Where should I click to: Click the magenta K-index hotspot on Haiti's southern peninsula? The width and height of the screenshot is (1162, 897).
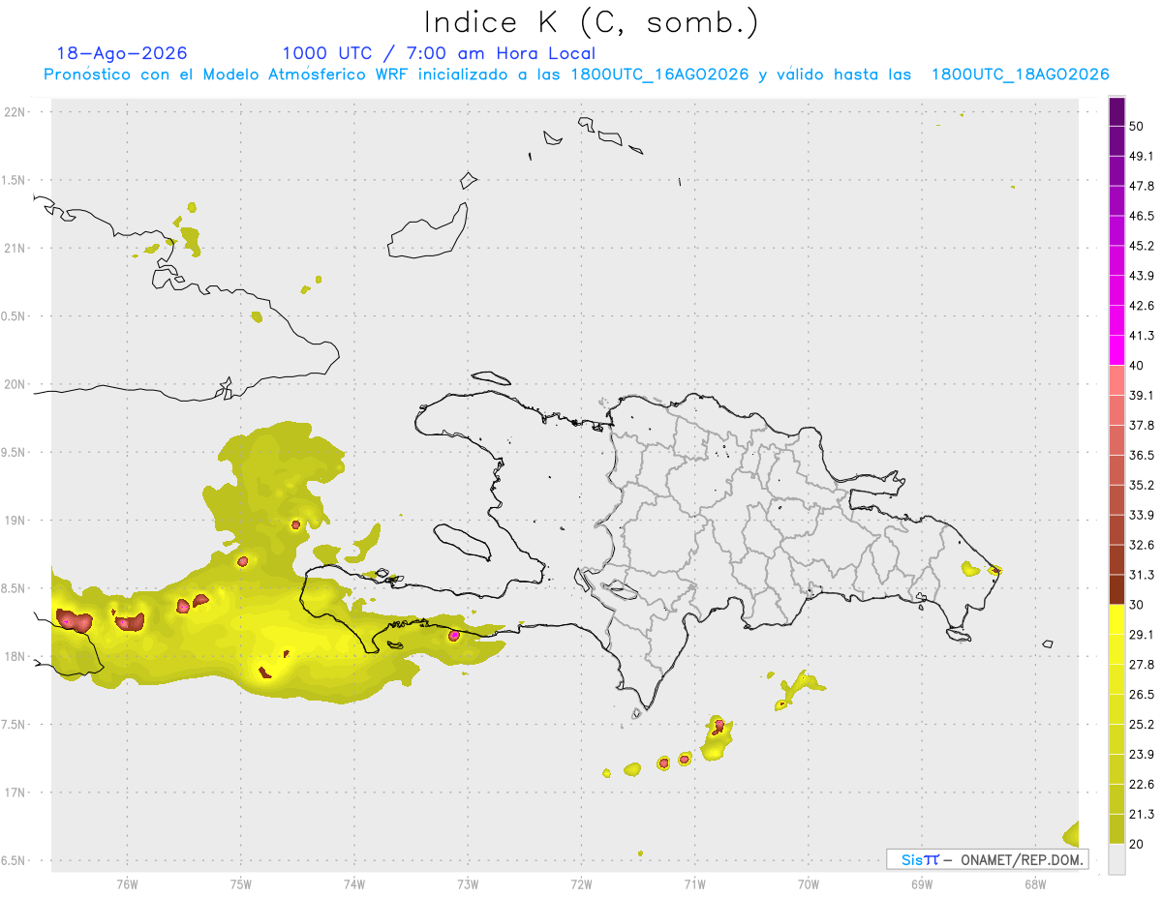coord(453,636)
